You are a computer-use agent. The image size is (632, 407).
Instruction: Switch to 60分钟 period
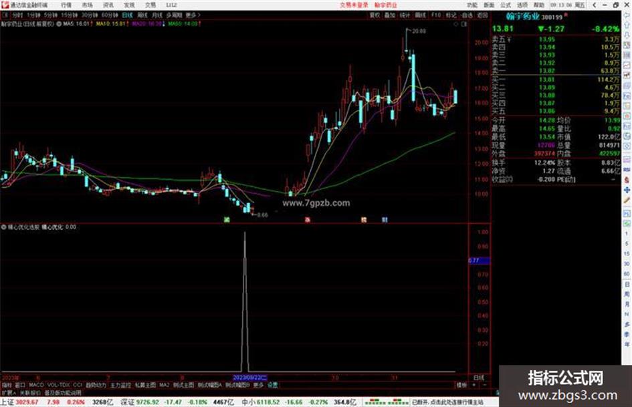(110, 15)
